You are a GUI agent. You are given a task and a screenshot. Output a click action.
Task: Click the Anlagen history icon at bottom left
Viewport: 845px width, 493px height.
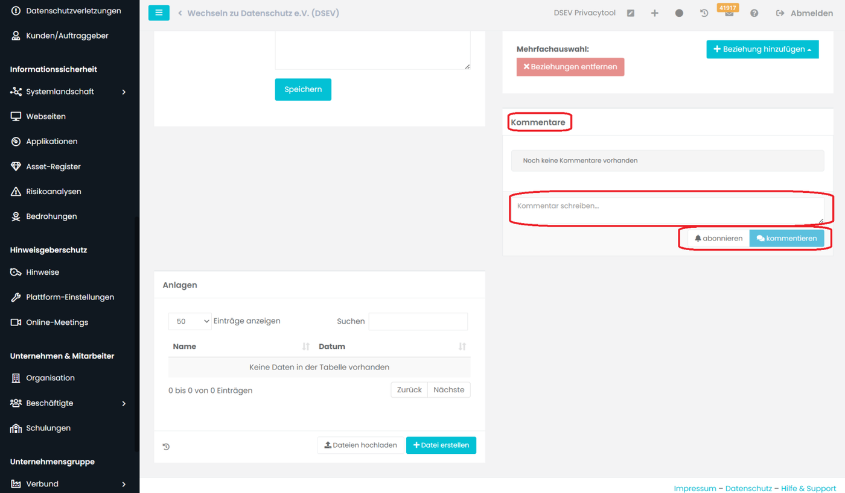tap(166, 447)
